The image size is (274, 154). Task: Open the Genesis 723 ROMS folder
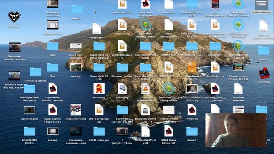click(x=36, y=72)
